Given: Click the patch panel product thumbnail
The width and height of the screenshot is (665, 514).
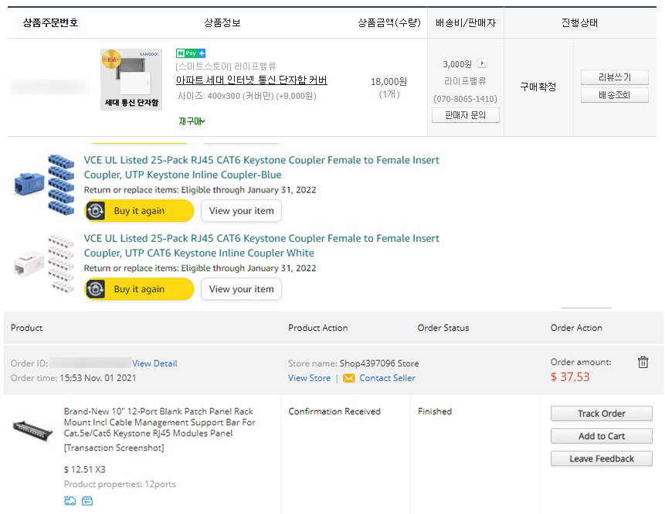Looking at the screenshot, I should tap(32, 430).
